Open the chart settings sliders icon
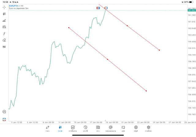Image resolution: width=196 pixels, height=137 pixels. (4, 27)
